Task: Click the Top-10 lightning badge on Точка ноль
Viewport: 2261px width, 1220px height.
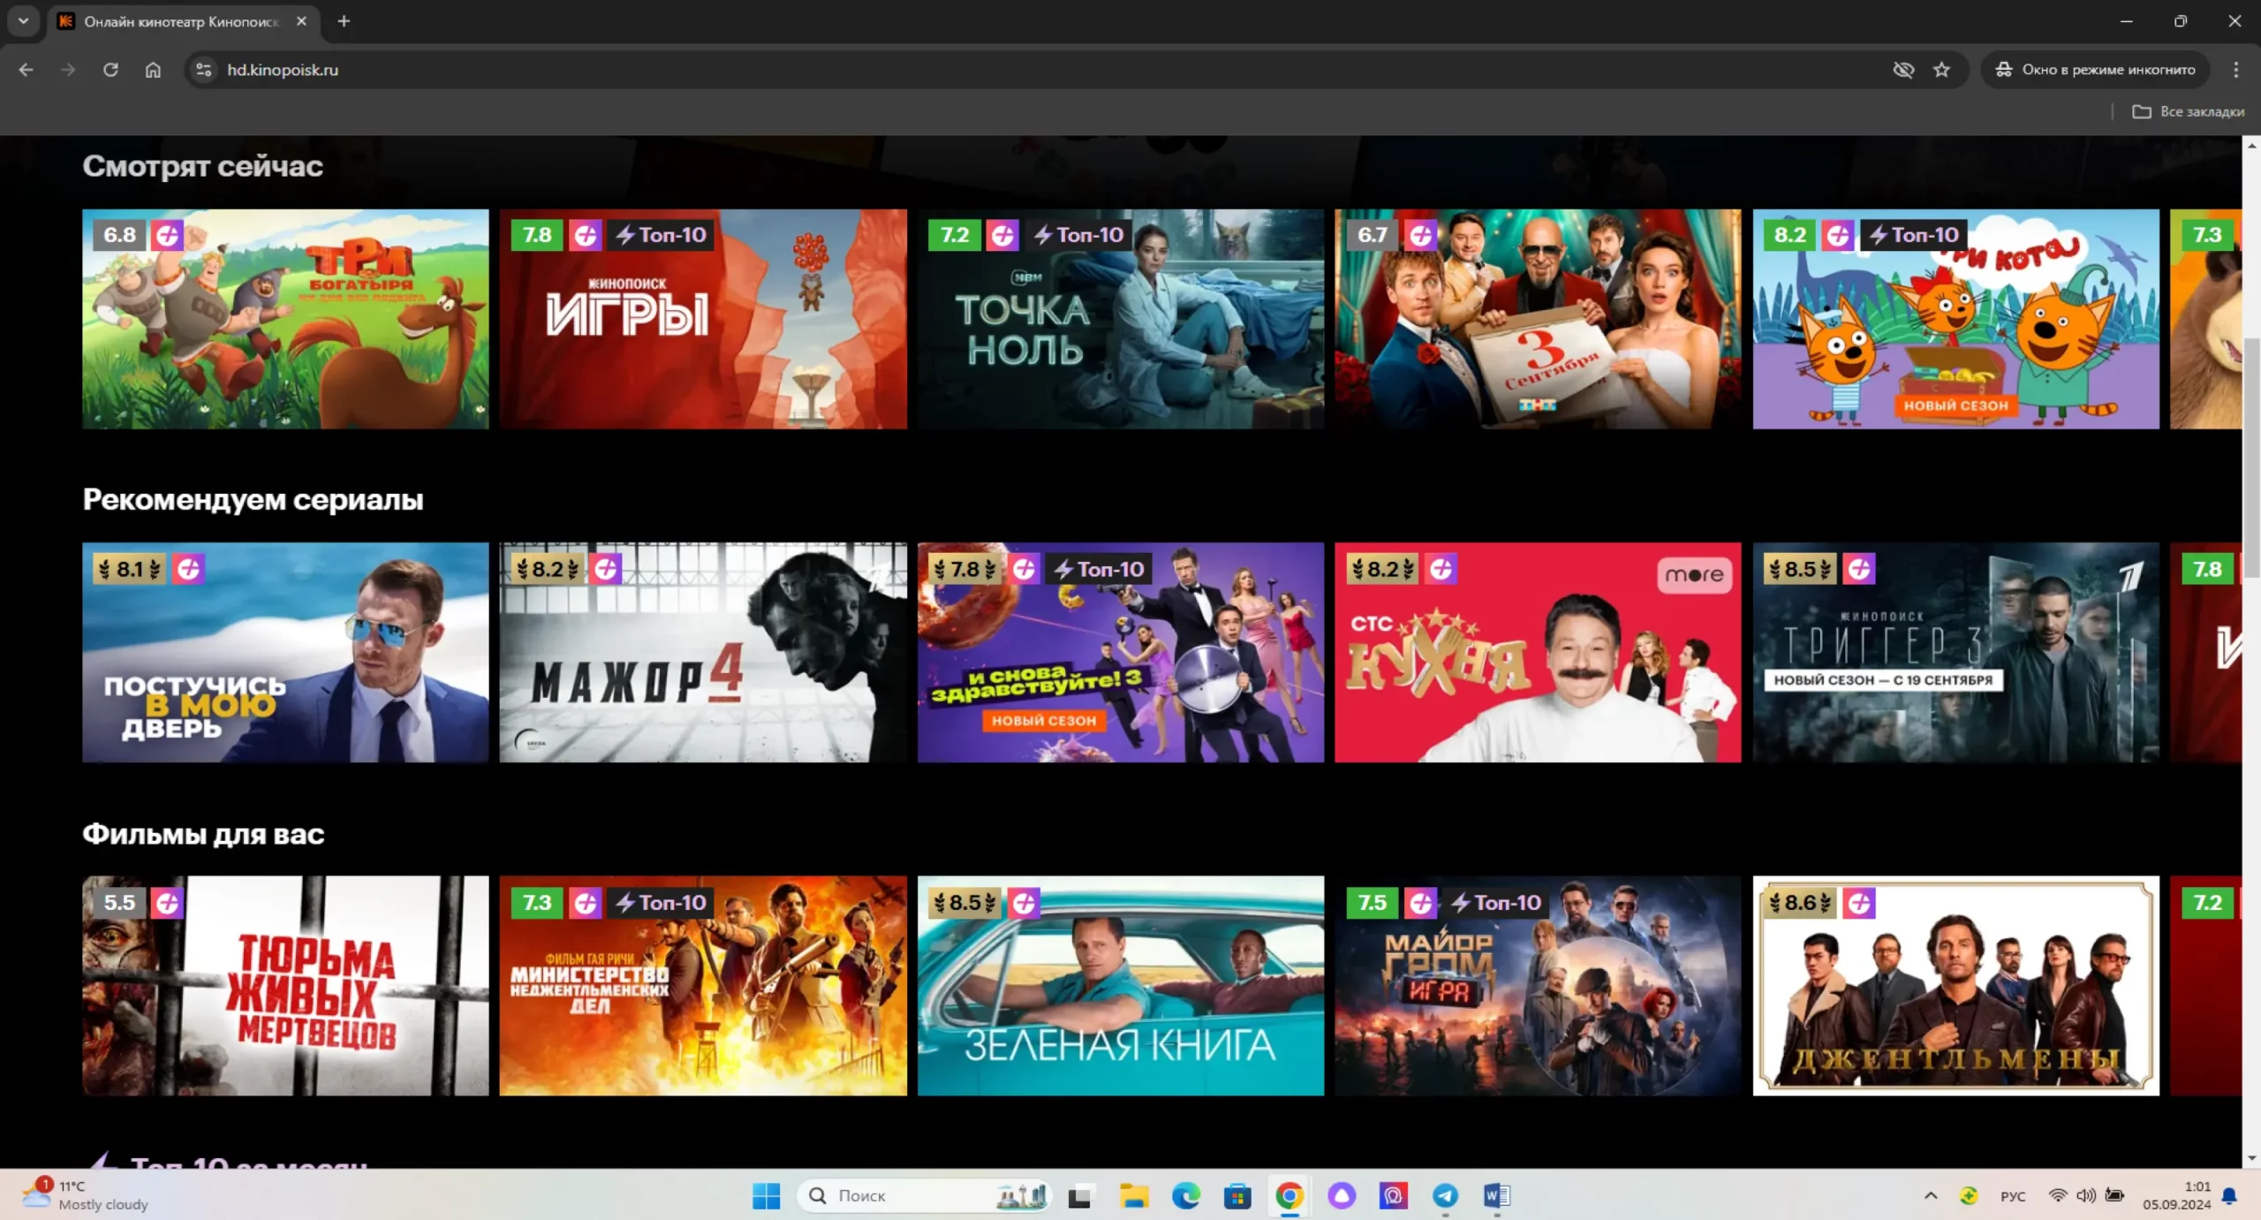Action: coord(1080,235)
